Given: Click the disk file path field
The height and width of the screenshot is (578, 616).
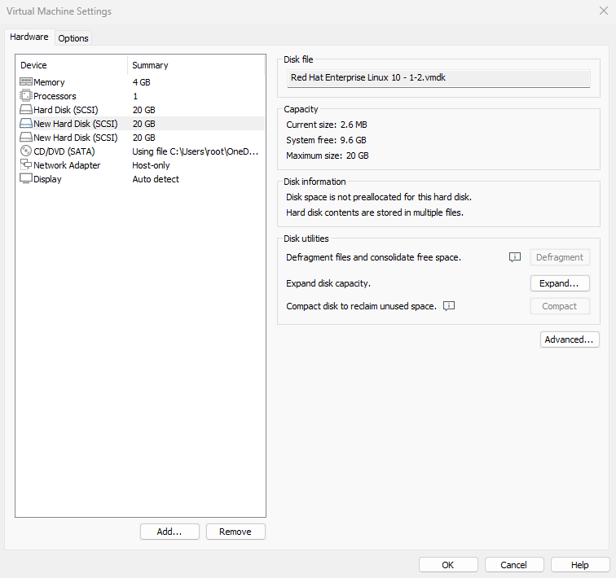Looking at the screenshot, I should (x=438, y=78).
